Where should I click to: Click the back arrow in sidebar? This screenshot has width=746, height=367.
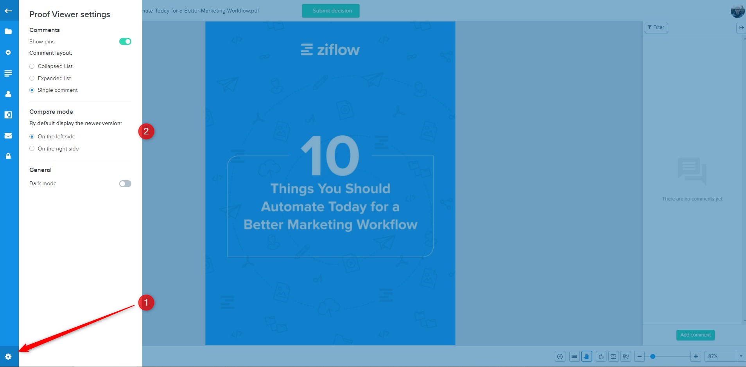(8, 11)
